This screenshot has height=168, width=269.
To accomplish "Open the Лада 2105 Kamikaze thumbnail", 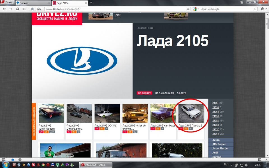I will tap(163, 113).
